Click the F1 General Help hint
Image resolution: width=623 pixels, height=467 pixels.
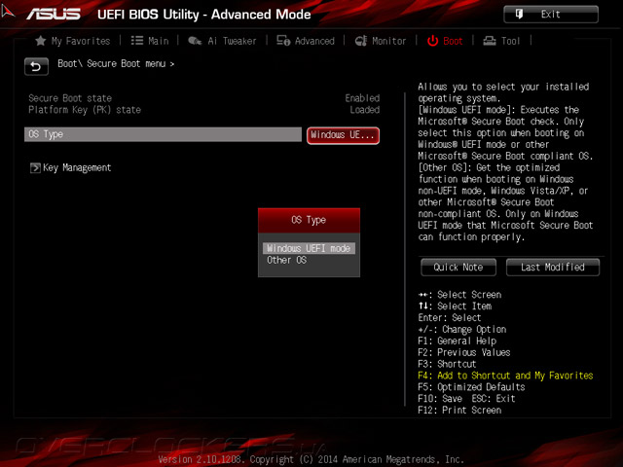pyautogui.click(x=457, y=341)
